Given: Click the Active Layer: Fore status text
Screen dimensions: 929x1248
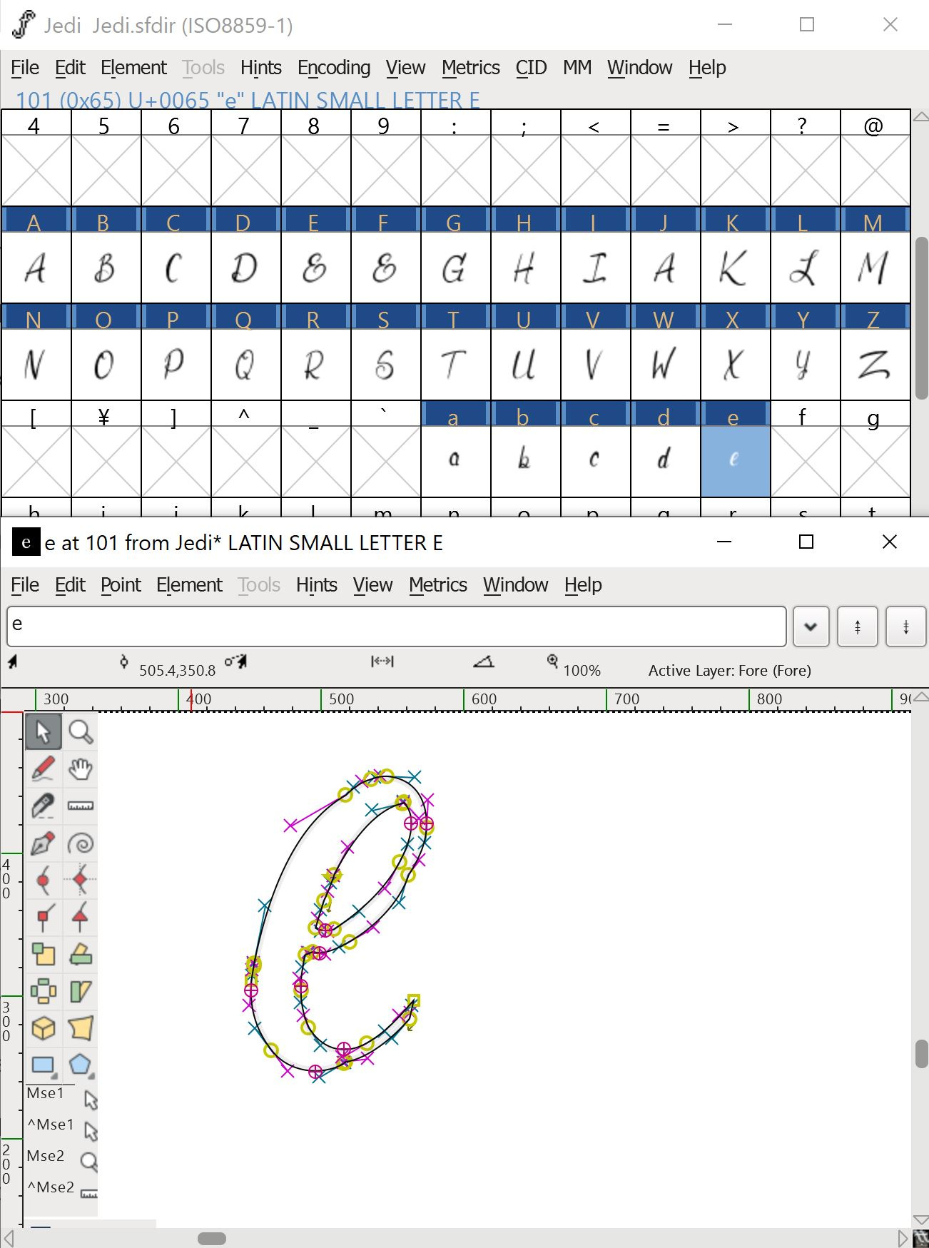Looking at the screenshot, I should point(729,671).
